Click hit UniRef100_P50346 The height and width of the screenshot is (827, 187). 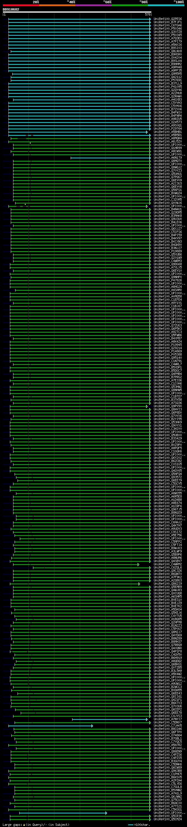[x=168, y=28]
